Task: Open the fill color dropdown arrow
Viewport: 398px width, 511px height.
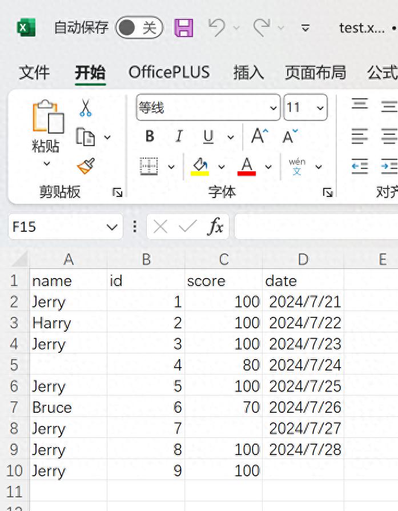Action: click(x=222, y=167)
